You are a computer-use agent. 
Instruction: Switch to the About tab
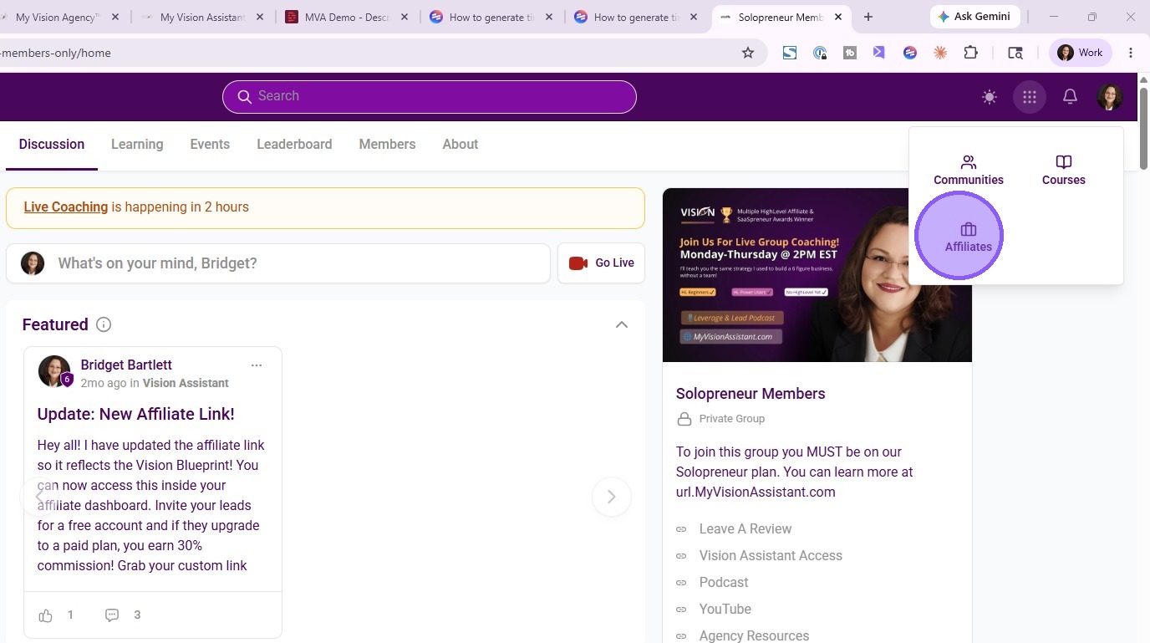click(x=461, y=145)
